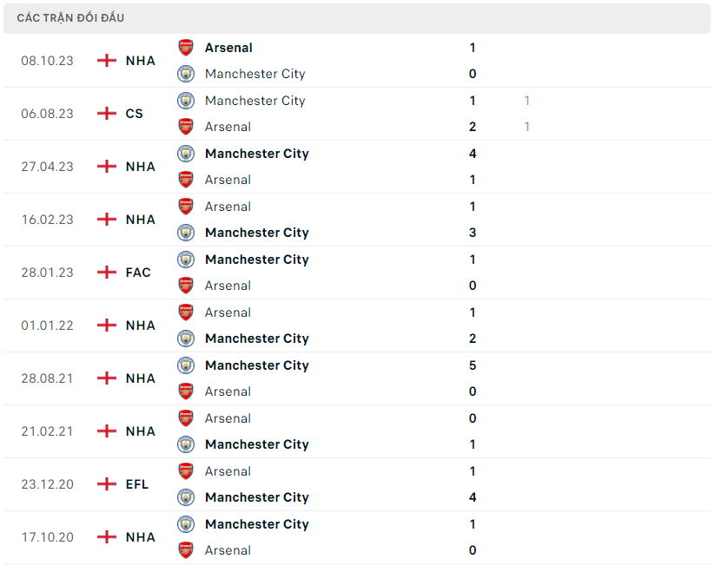Click the EFL competition label

(137, 484)
